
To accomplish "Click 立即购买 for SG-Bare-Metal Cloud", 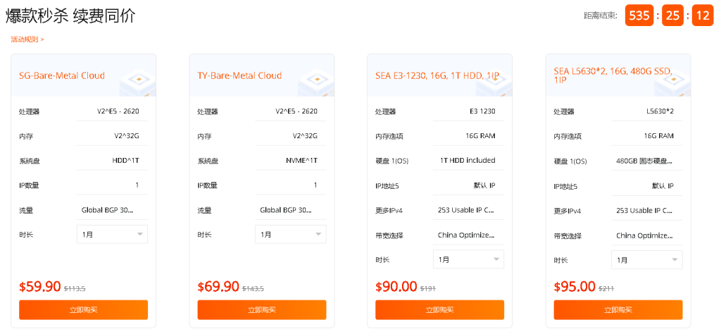I will pos(83,309).
